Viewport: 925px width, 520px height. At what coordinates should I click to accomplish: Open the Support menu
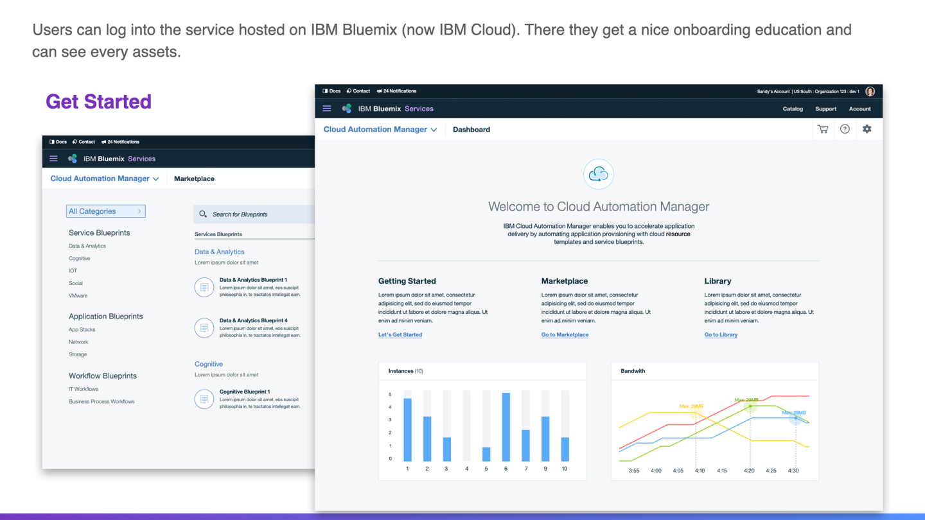click(825, 108)
